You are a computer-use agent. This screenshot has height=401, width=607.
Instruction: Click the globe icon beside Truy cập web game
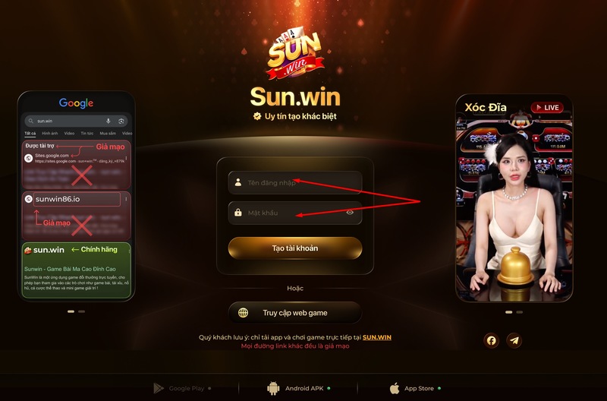243,313
